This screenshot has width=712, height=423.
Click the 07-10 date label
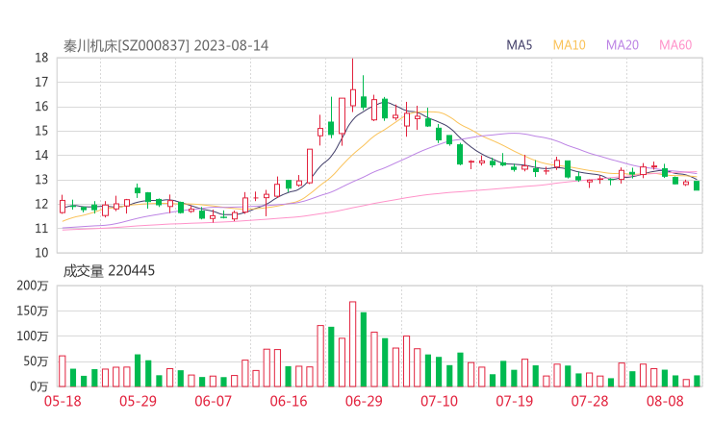pyautogui.click(x=439, y=401)
